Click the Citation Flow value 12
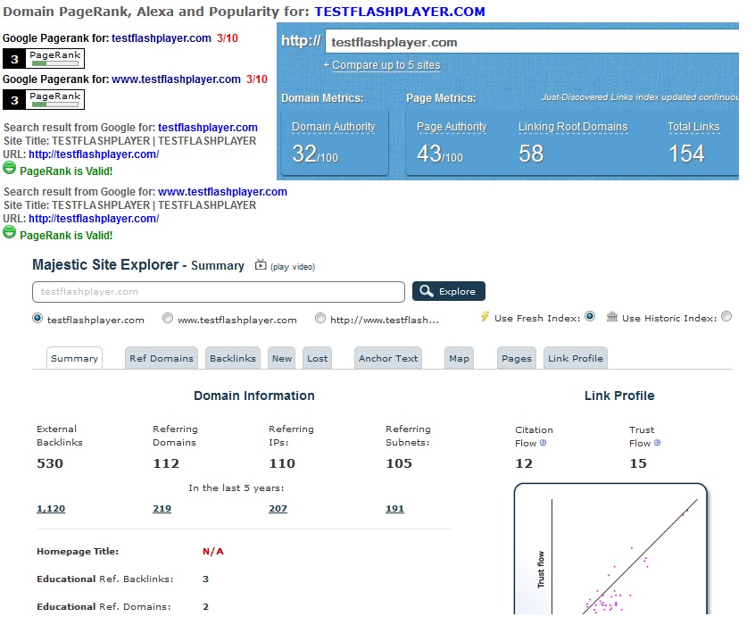The image size is (755, 625). 524,463
